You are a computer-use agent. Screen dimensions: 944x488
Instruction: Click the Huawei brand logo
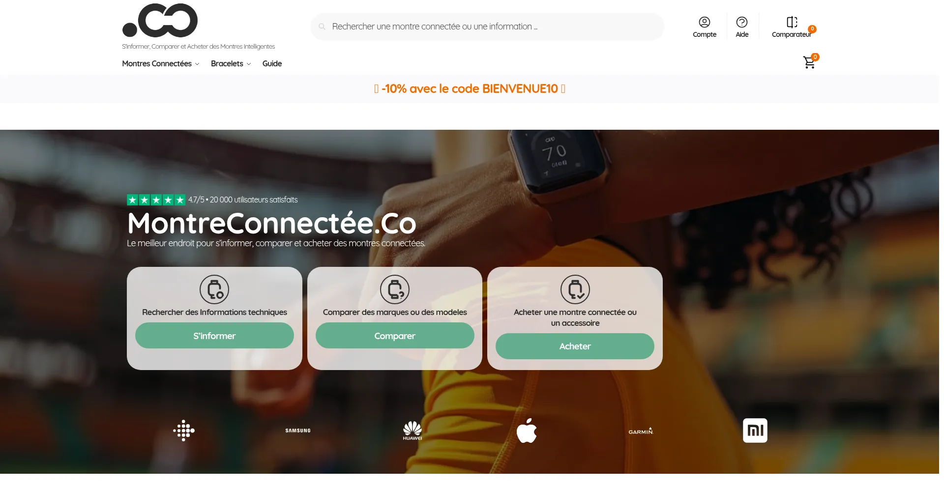[413, 431]
